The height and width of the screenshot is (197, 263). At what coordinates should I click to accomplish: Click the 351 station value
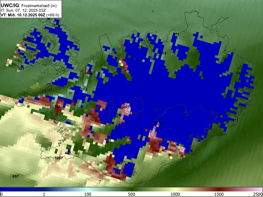pyautogui.click(x=21, y=69)
